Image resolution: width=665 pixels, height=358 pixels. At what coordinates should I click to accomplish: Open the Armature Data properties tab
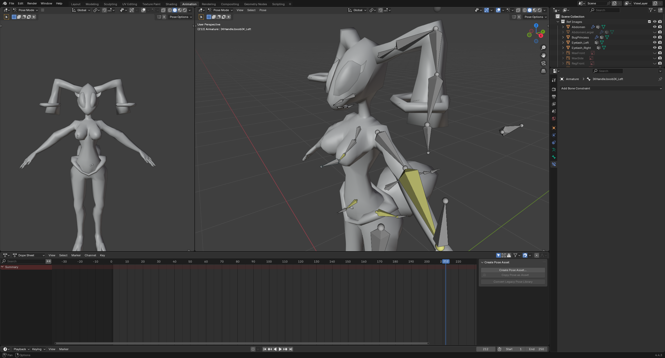coord(554,150)
